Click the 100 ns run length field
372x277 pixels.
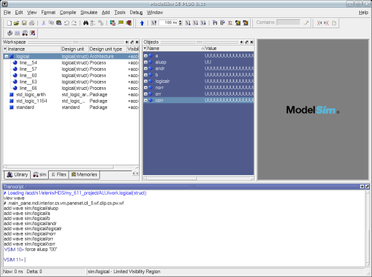(x=169, y=23)
